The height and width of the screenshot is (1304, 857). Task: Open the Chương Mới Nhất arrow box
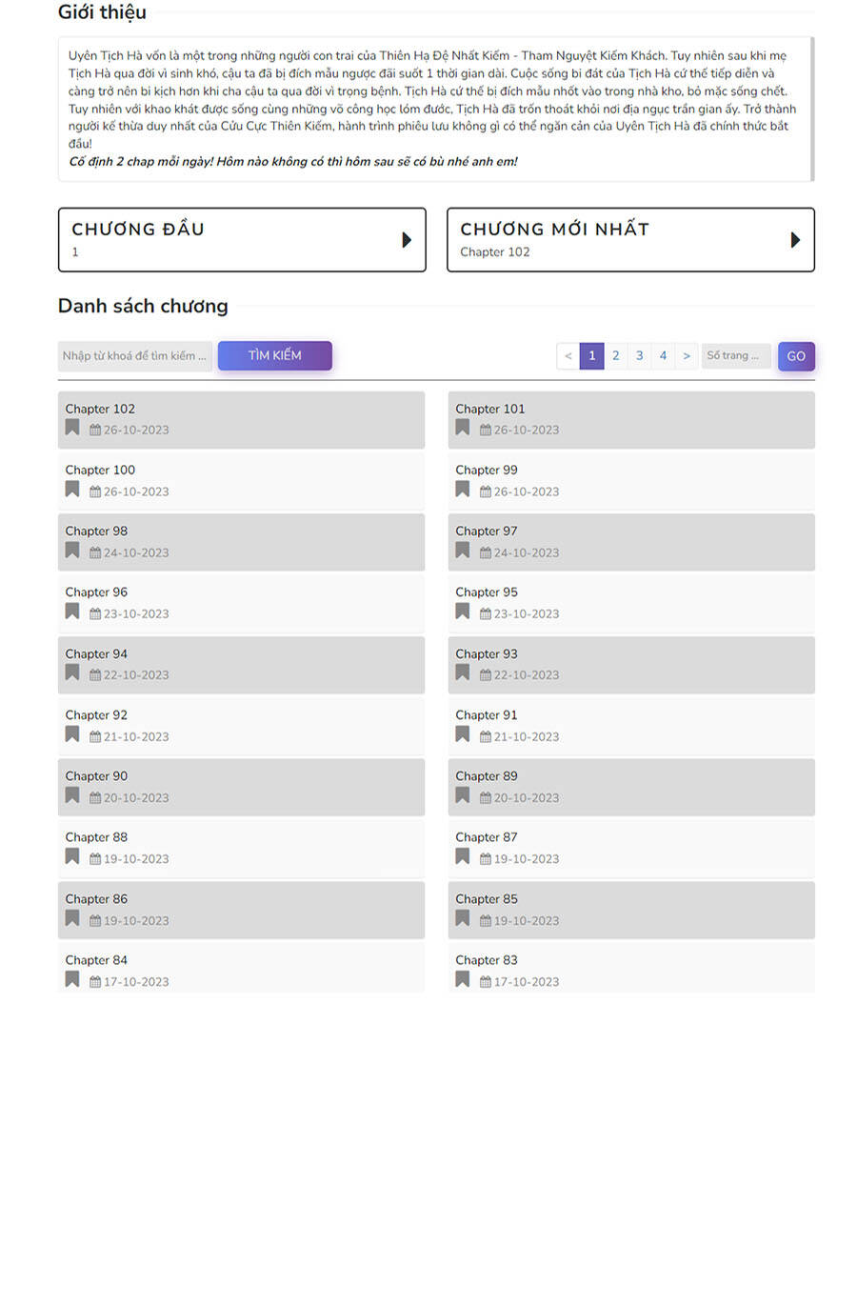(795, 240)
